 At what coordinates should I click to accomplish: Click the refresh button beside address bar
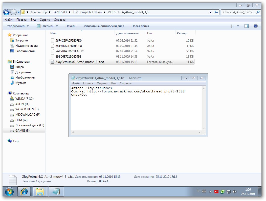click(216, 12)
